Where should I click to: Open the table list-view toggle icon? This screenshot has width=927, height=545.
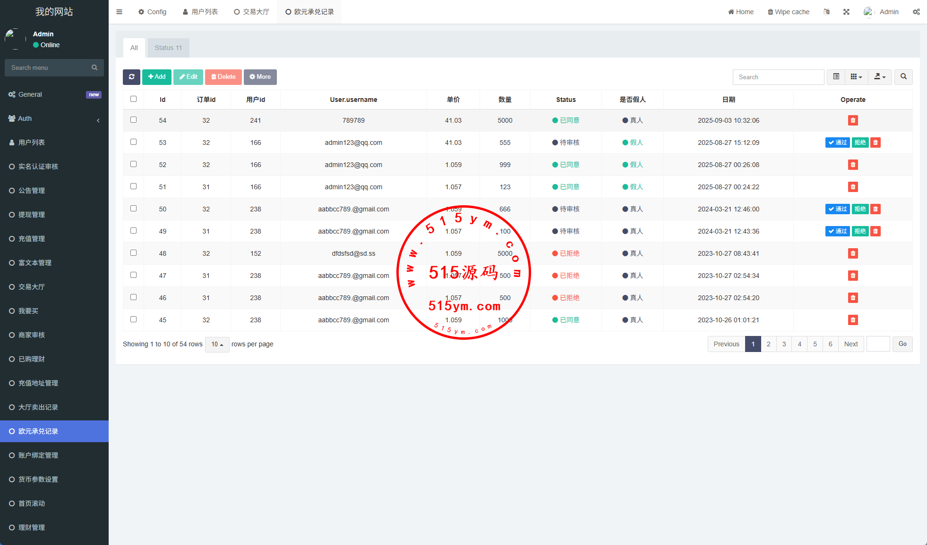(x=836, y=77)
